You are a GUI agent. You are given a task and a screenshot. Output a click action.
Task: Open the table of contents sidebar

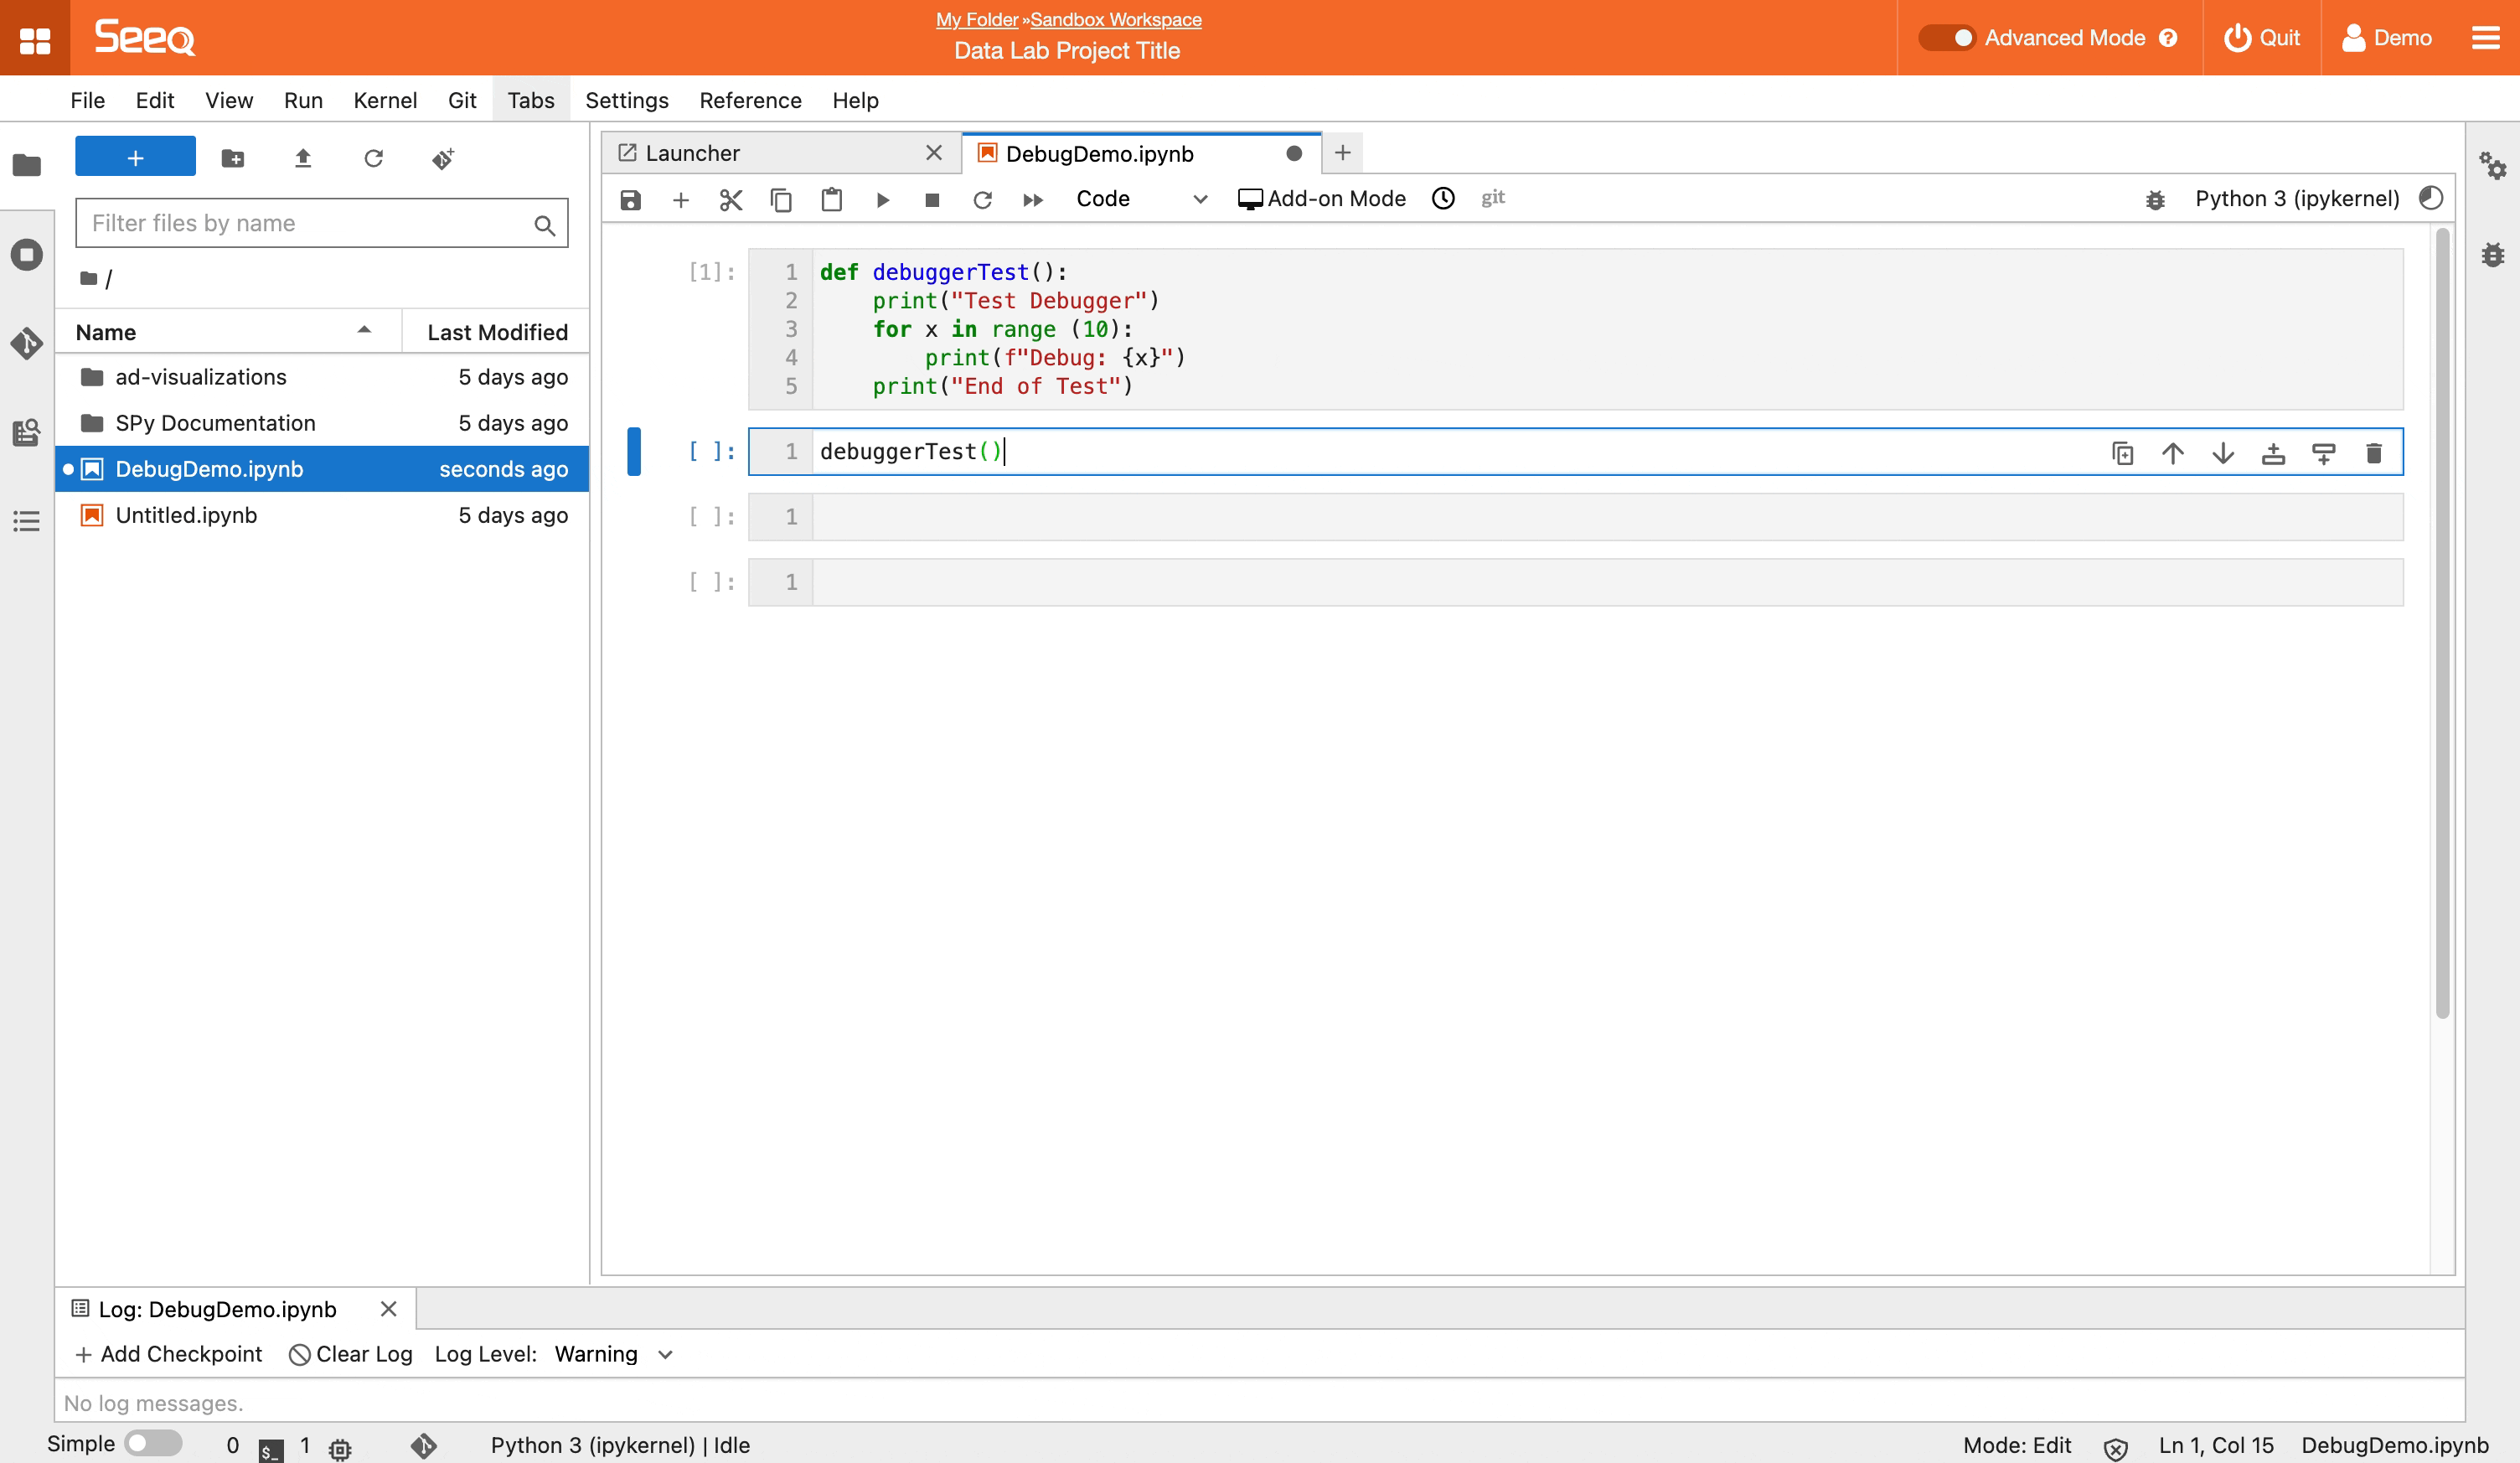point(27,521)
